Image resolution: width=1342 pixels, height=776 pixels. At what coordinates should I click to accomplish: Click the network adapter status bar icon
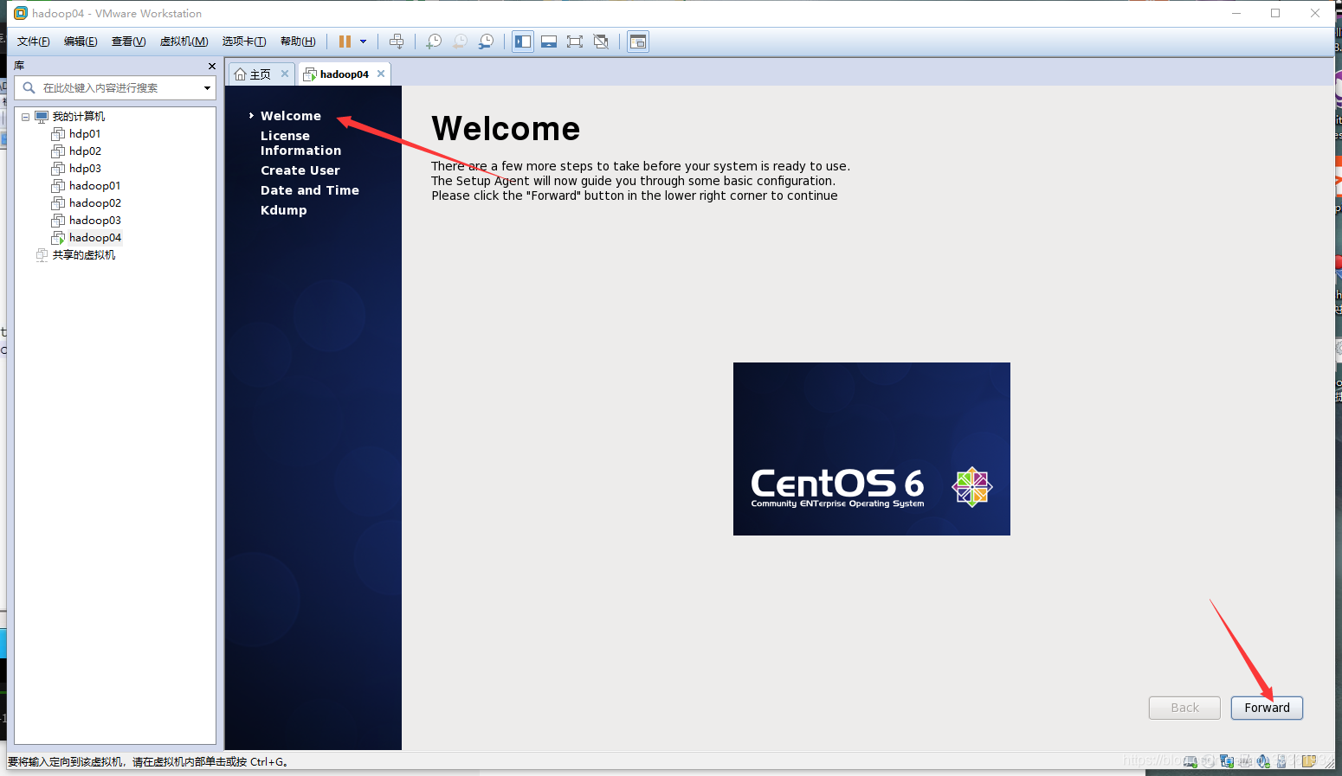[1227, 761]
